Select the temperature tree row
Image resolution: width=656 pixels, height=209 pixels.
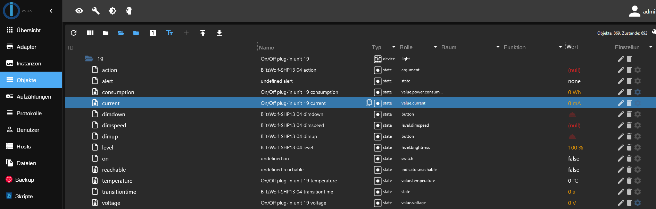[x=360, y=181]
